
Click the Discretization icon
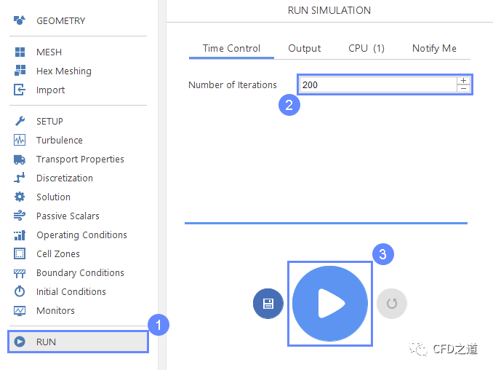tap(20, 178)
